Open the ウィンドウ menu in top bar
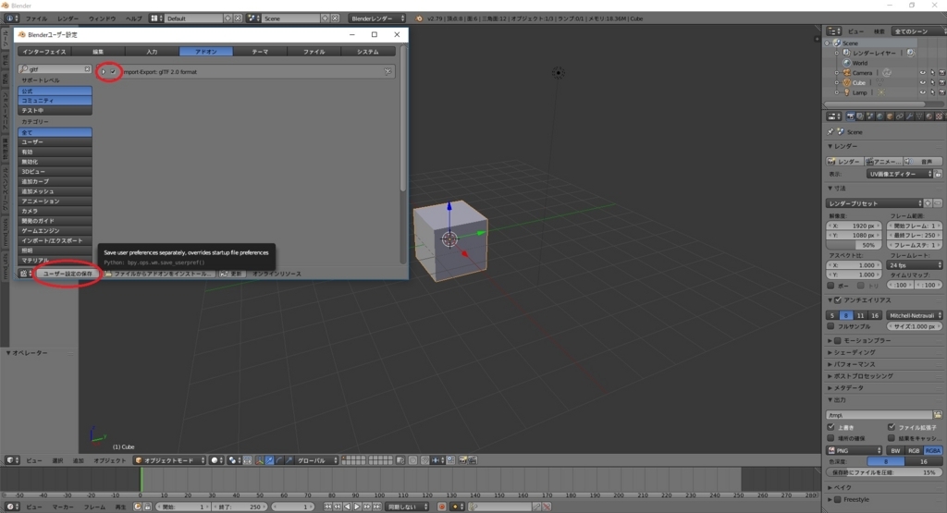This screenshot has height=513, width=947. click(102, 18)
